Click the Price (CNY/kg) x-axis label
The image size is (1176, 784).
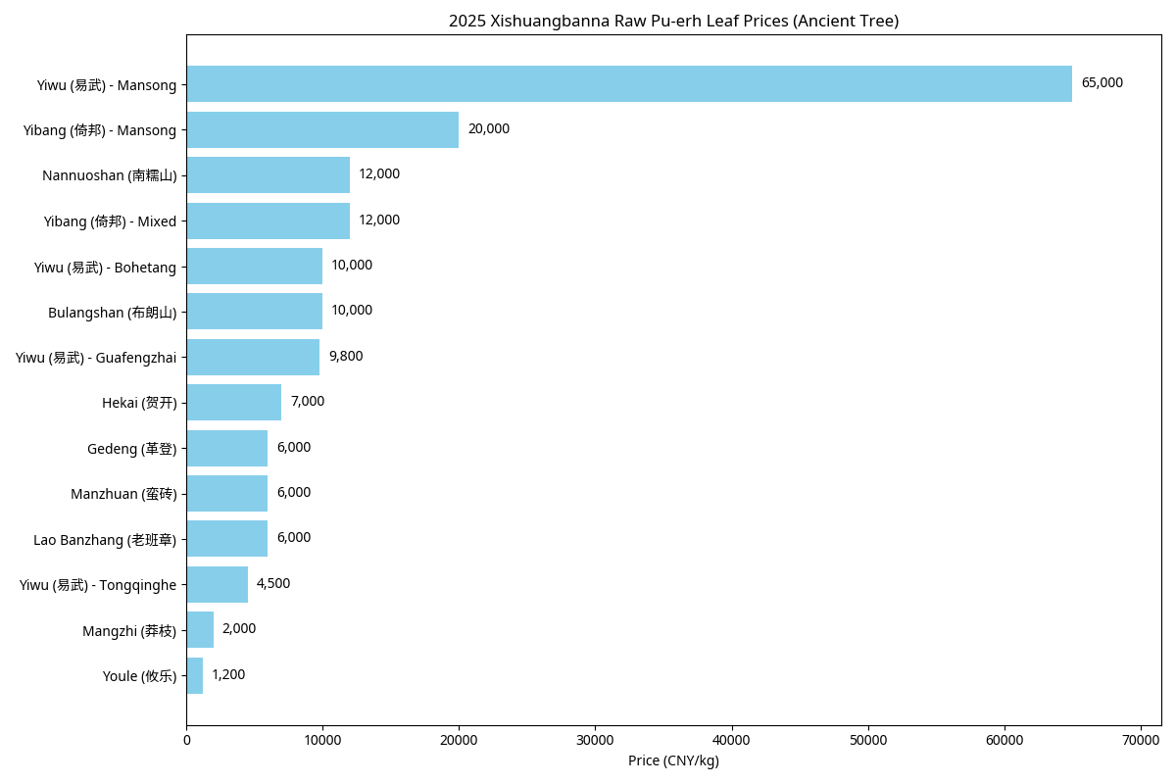673,761
